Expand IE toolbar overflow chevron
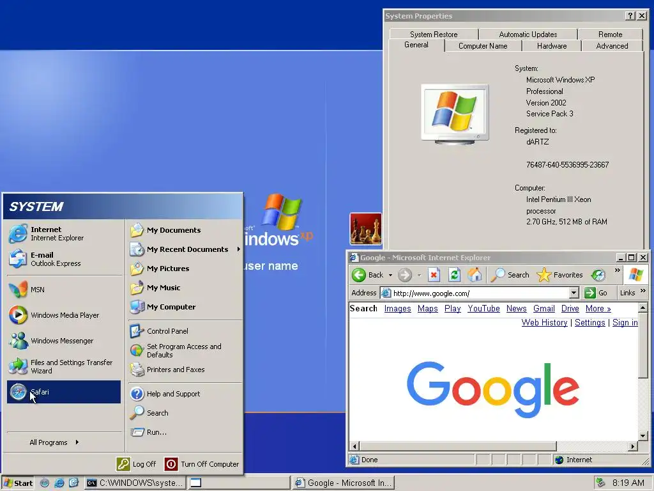654x491 pixels. (618, 270)
